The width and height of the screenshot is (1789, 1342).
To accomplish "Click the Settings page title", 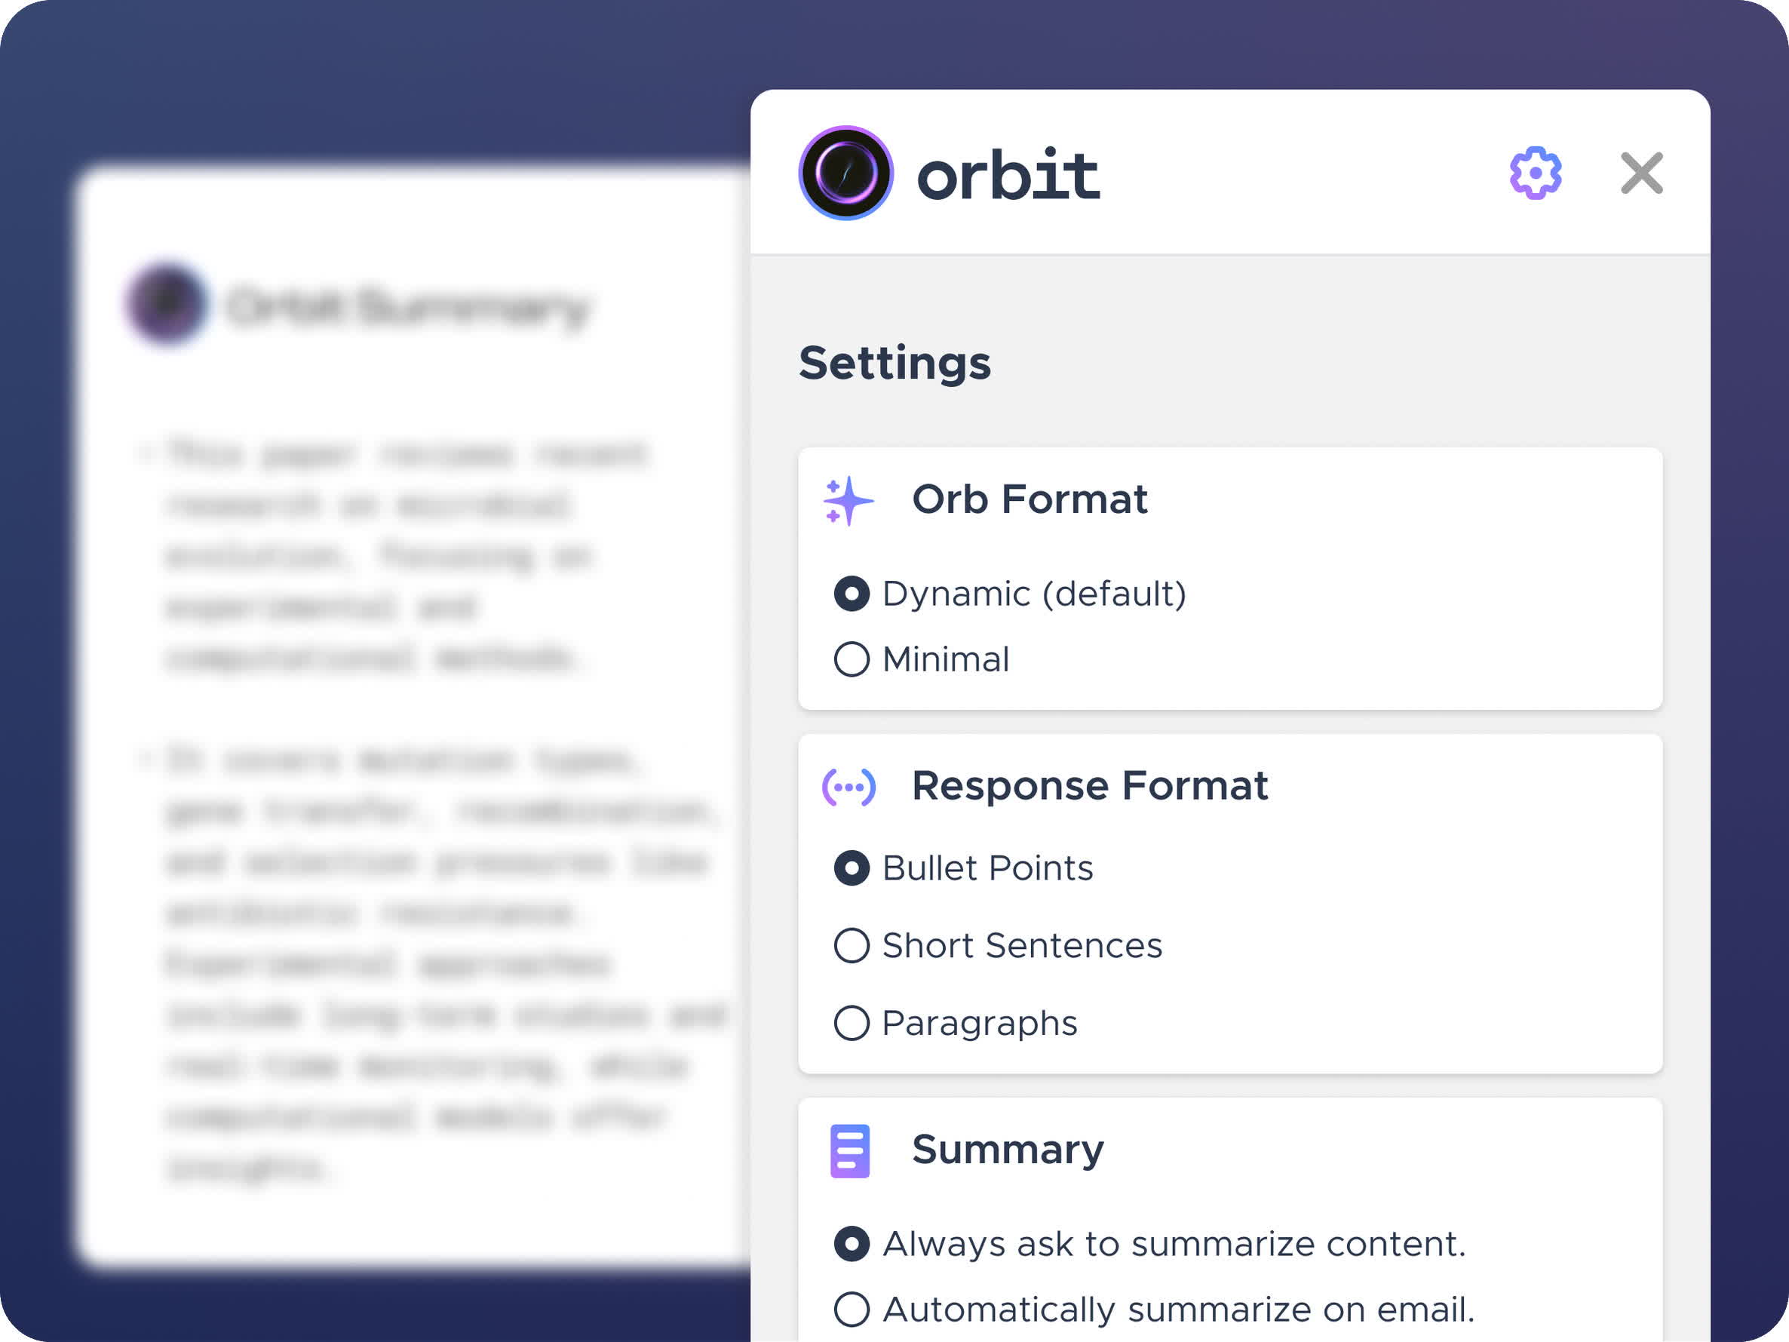I will click(894, 363).
